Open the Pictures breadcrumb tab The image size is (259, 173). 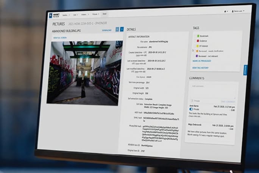(x=95, y=14)
